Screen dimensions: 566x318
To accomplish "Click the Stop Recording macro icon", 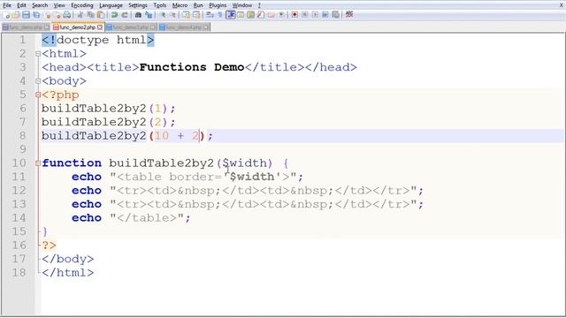I will pos(304,15).
